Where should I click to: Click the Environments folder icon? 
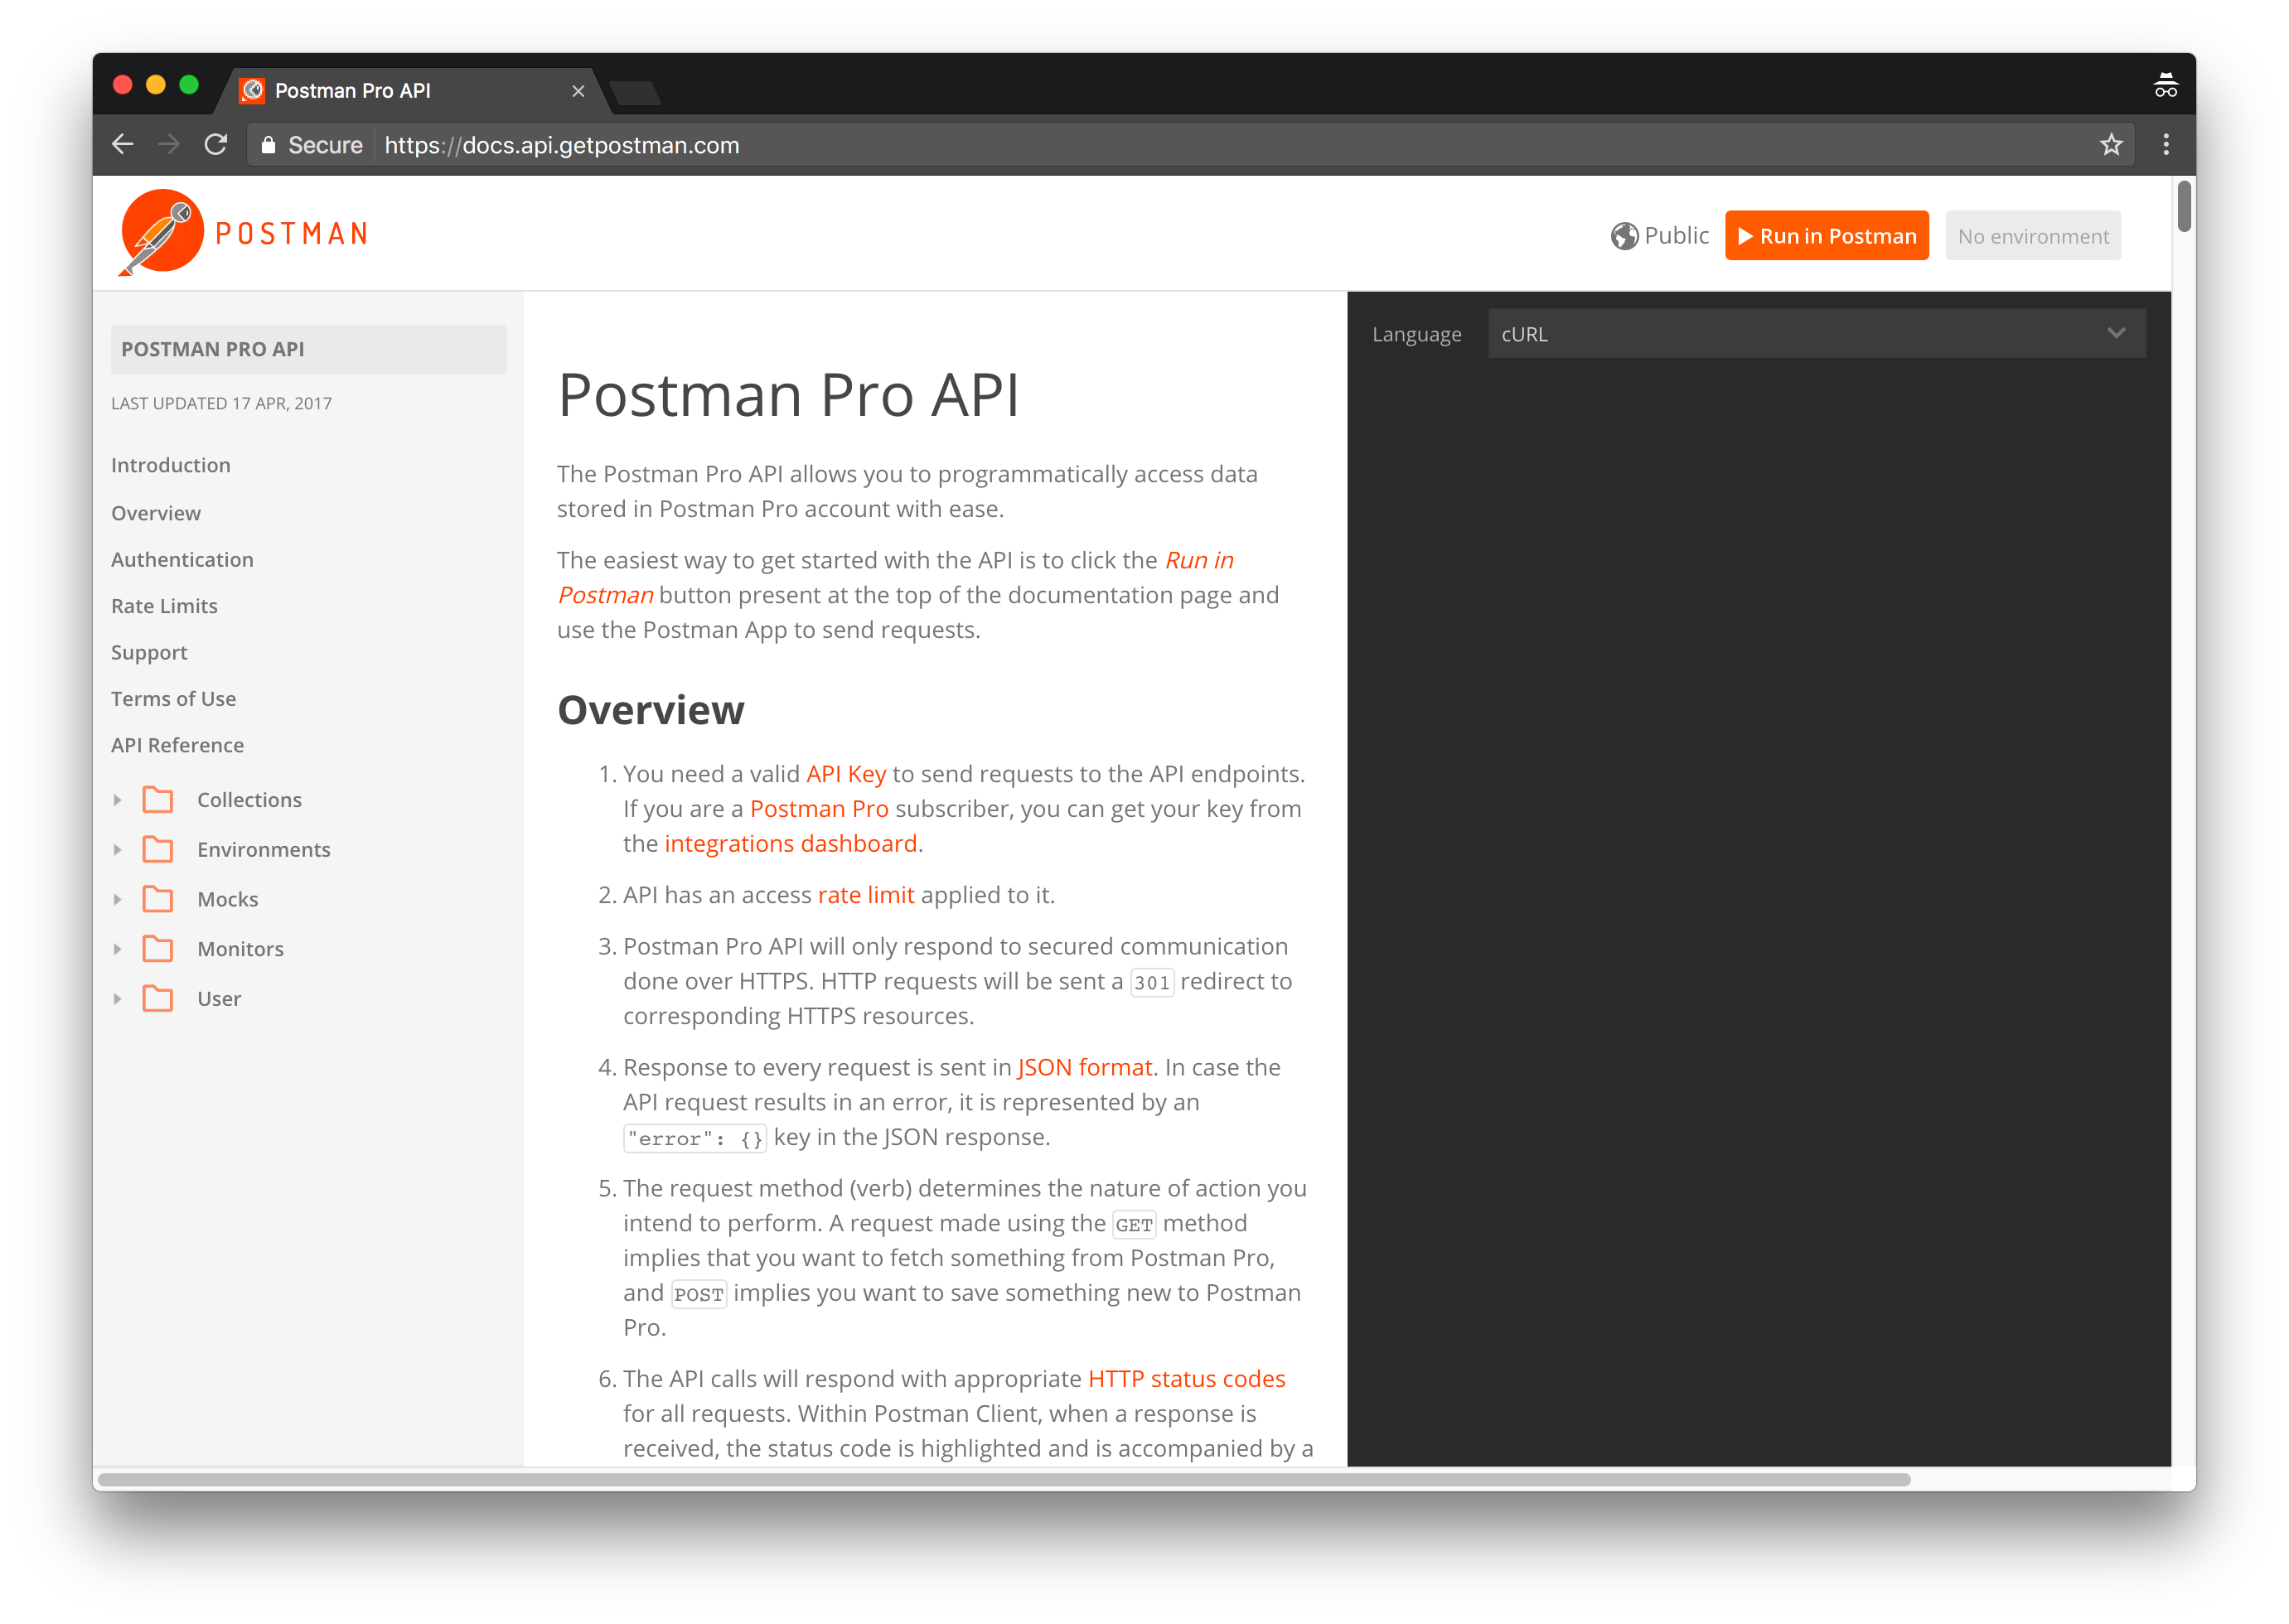[159, 849]
